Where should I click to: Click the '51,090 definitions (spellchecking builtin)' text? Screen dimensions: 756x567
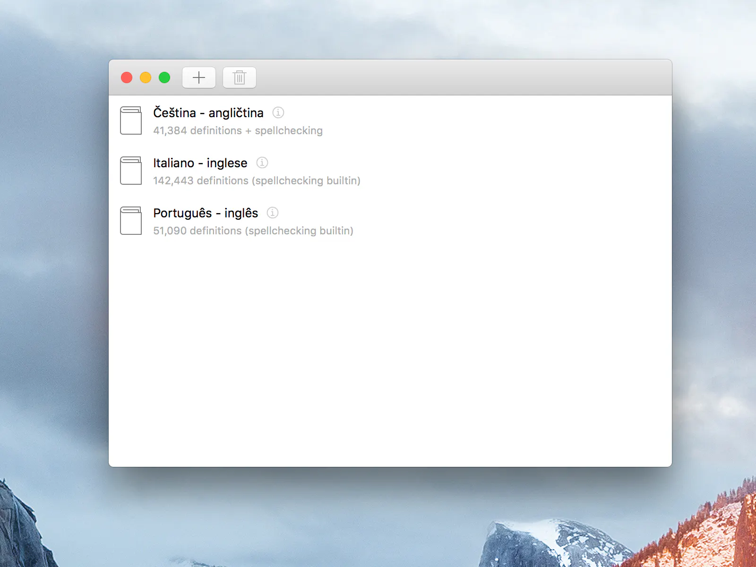tap(253, 231)
